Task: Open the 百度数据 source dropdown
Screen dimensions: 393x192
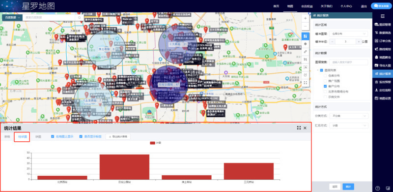Action: click(12, 18)
